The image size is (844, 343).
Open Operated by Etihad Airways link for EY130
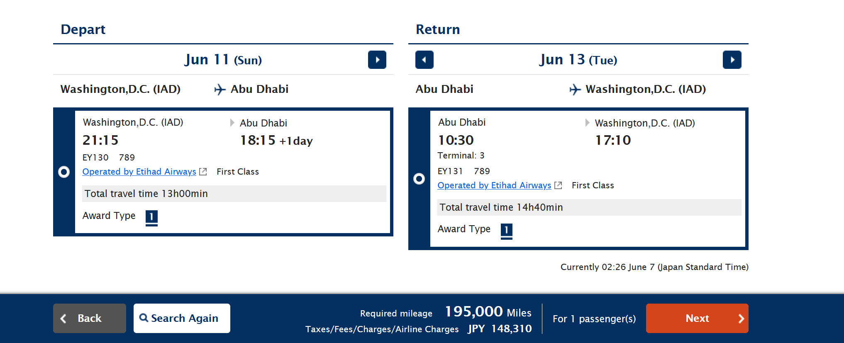tap(139, 172)
